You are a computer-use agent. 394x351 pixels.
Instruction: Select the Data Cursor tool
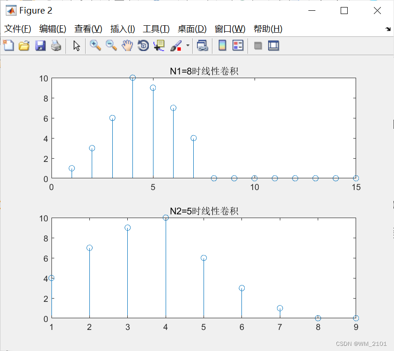tap(159, 45)
